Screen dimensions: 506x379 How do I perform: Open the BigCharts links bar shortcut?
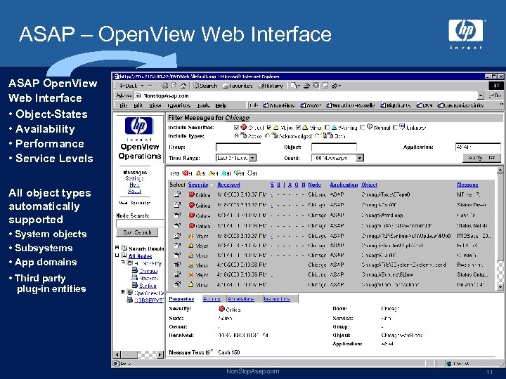coord(395,105)
